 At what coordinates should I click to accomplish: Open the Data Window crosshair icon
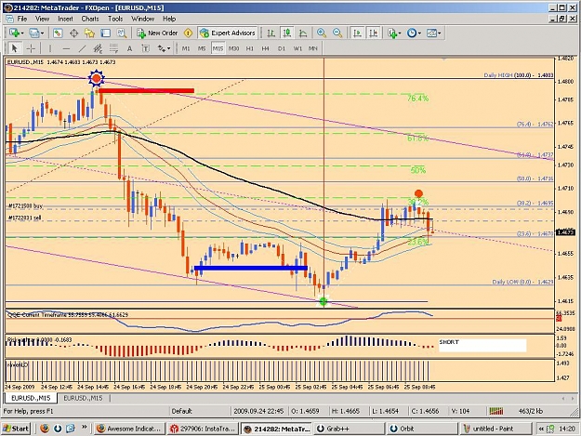click(73, 33)
